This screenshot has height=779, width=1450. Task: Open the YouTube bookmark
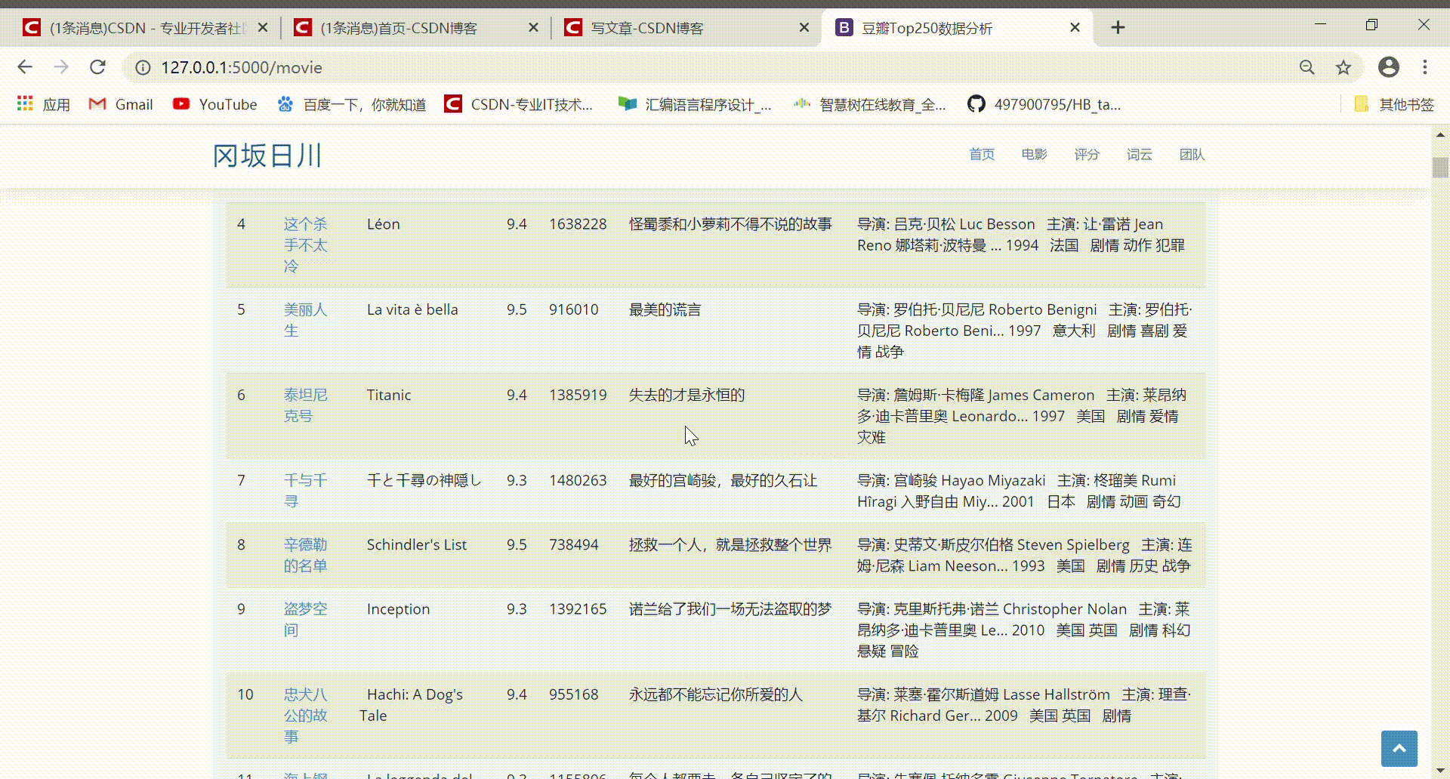215,104
